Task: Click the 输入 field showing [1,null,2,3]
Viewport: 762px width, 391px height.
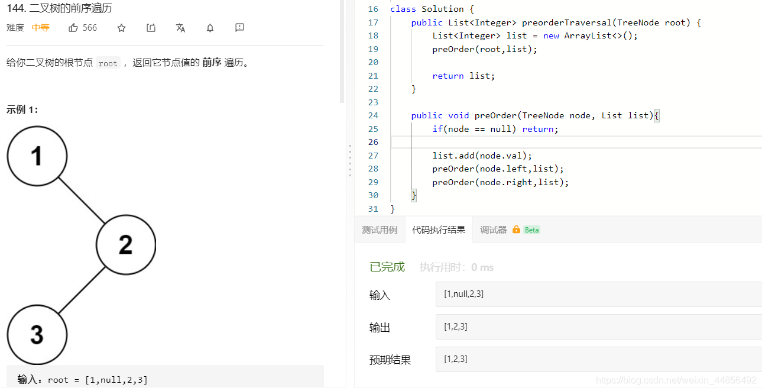Action: [598, 294]
